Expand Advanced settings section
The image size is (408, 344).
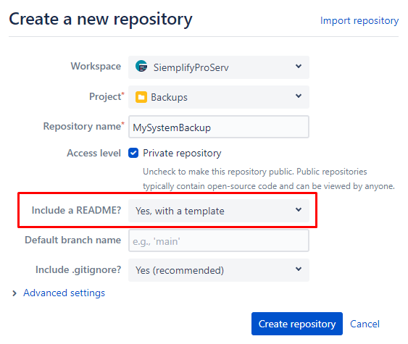point(64,293)
